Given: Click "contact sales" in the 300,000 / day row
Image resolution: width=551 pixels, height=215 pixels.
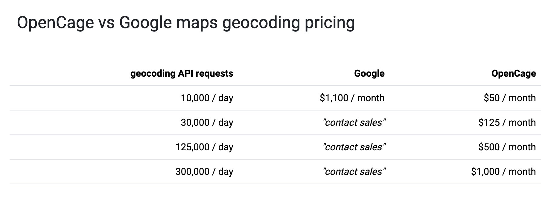Looking at the screenshot, I should [354, 172].
